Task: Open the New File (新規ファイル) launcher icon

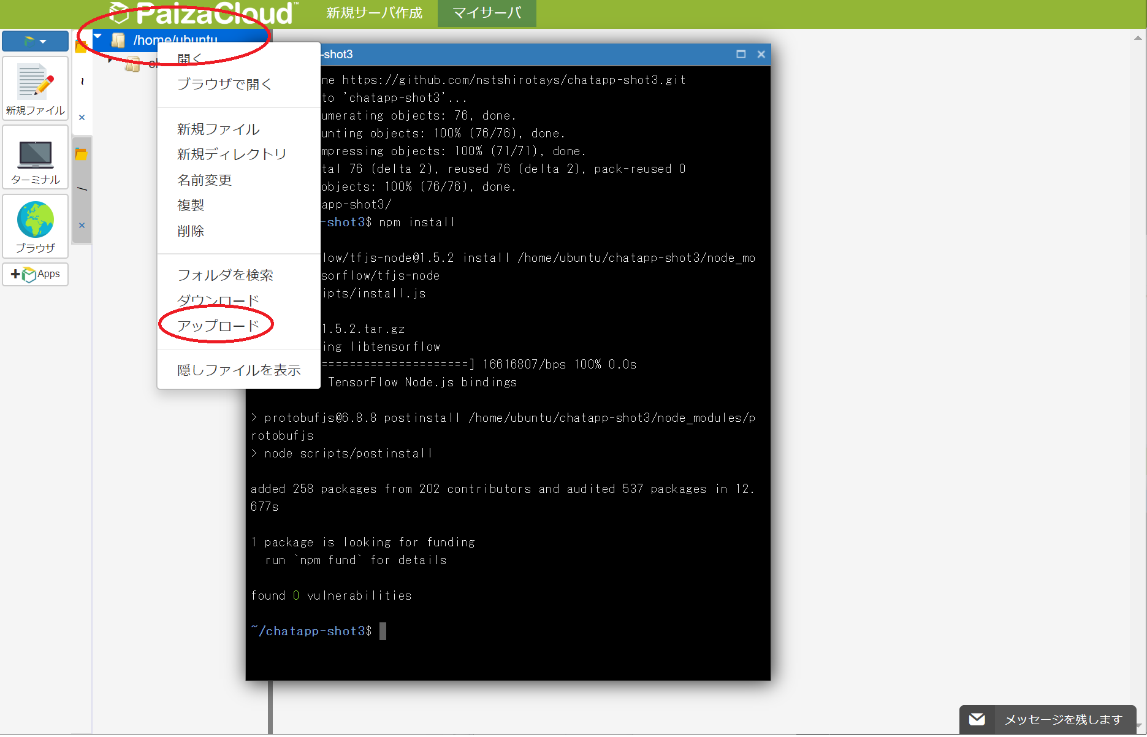Action: (35, 89)
